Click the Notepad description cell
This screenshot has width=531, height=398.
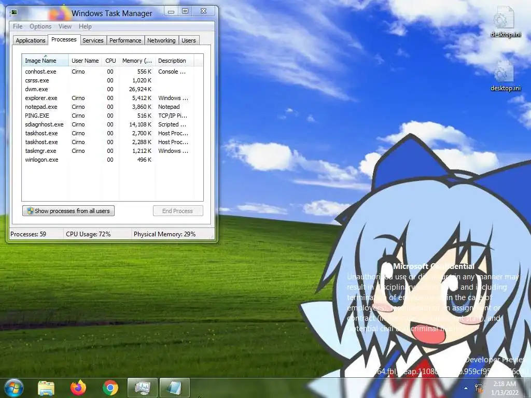pyautogui.click(x=169, y=107)
